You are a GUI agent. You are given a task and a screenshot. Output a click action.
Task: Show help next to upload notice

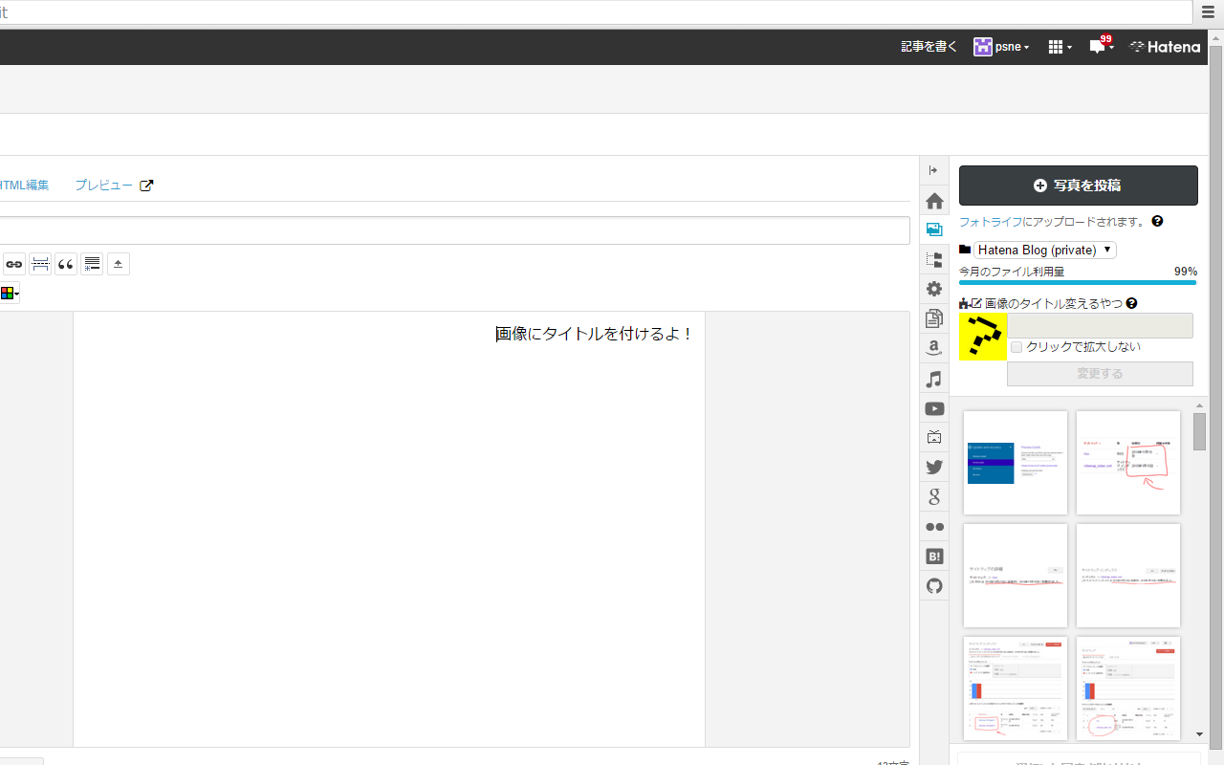[1157, 222]
